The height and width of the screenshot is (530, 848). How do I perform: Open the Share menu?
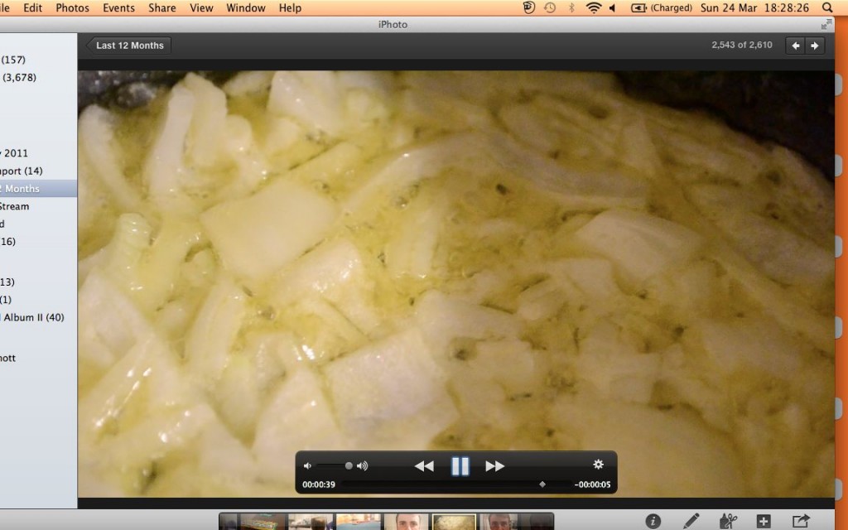pyautogui.click(x=162, y=7)
